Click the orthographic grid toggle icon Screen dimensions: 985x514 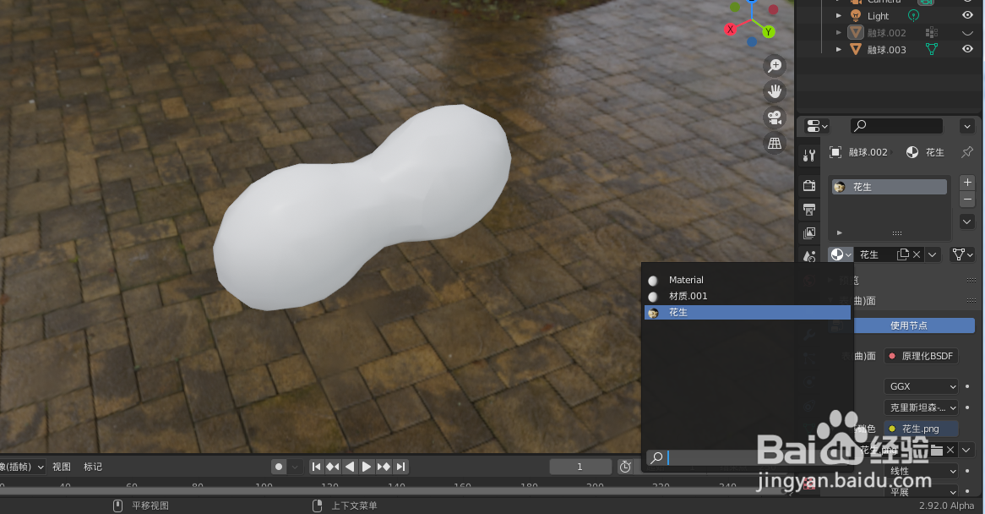[775, 143]
